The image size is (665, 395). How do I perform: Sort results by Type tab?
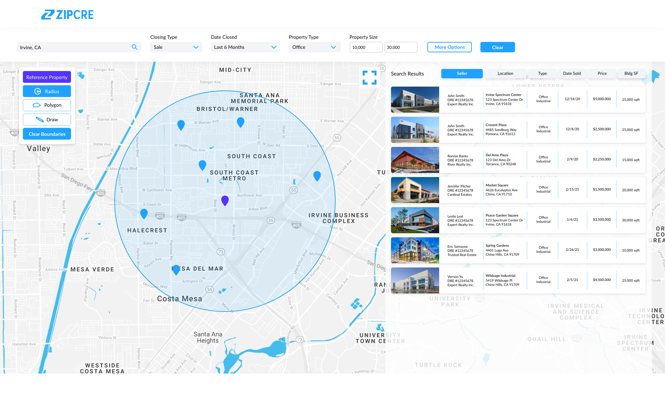(542, 73)
